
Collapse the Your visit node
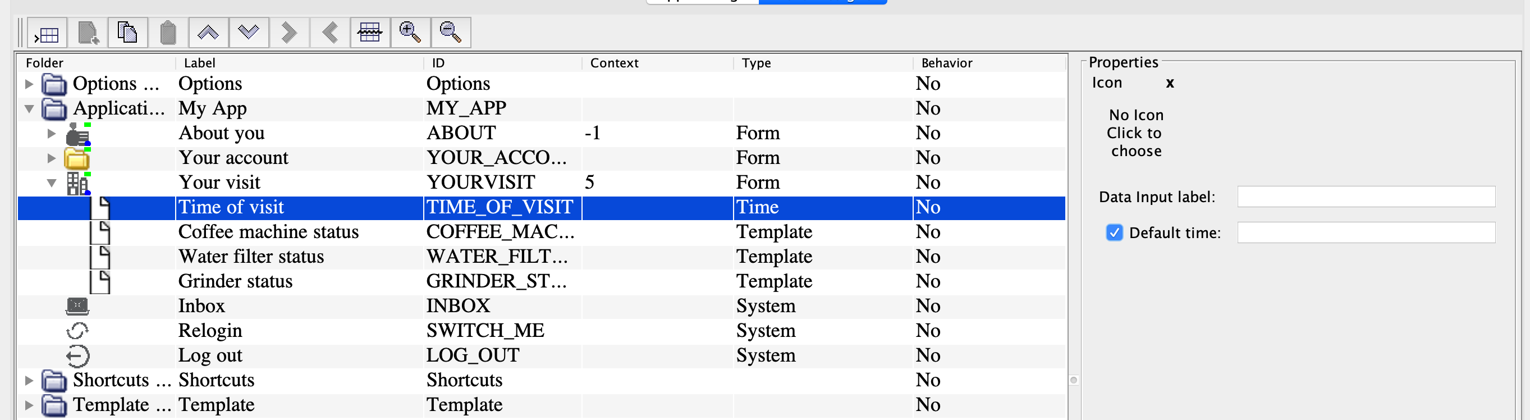(52, 183)
